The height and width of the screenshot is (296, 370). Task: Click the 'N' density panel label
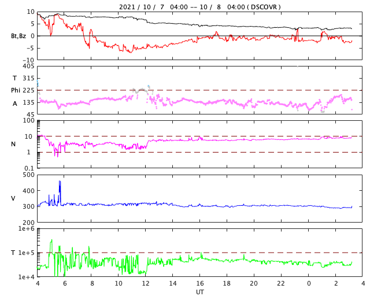pyautogui.click(x=13, y=144)
